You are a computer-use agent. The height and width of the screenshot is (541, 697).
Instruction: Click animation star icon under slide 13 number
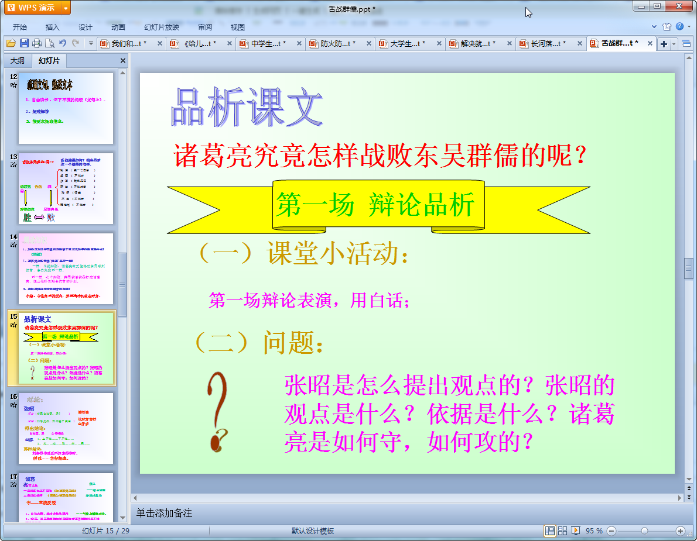click(x=13, y=165)
